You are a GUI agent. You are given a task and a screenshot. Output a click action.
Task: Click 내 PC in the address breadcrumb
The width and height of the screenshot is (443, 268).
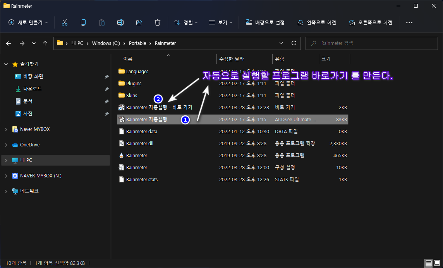[x=77, y=43]
